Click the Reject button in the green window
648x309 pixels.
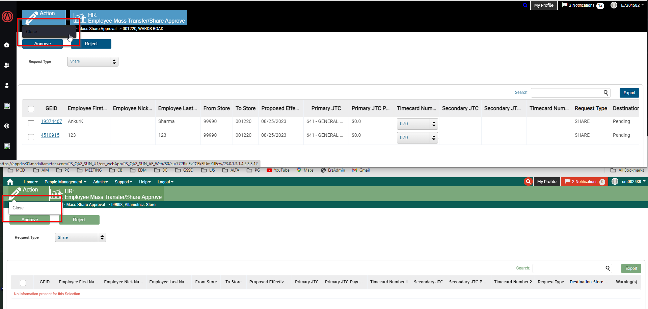pyautogui.click(x=79, y=220)
